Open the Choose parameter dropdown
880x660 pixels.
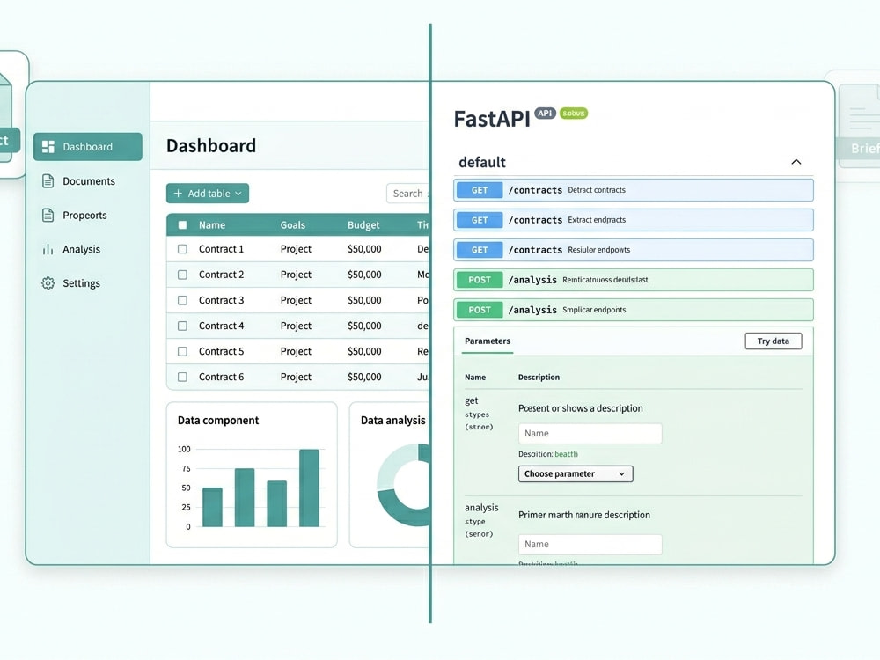[576, 473]
